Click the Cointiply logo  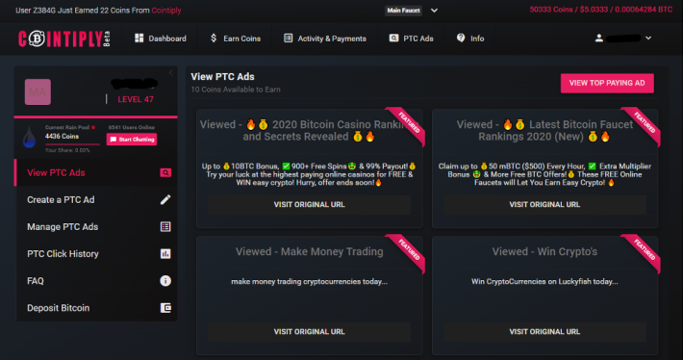[x=64, y=39]
